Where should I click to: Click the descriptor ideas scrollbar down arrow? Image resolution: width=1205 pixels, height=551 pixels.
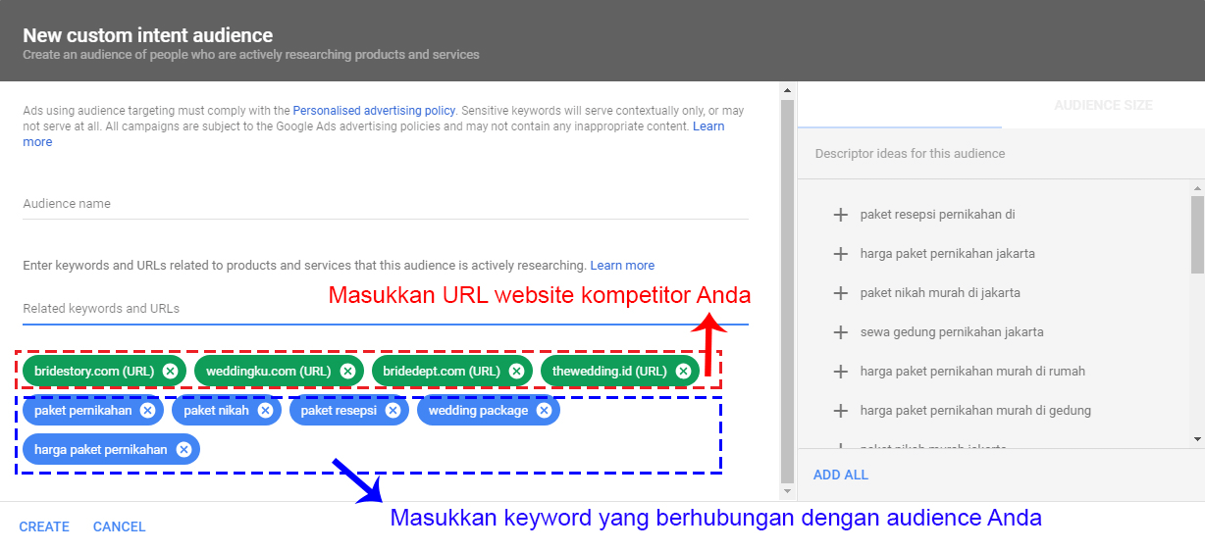(x=1197, y=439)
